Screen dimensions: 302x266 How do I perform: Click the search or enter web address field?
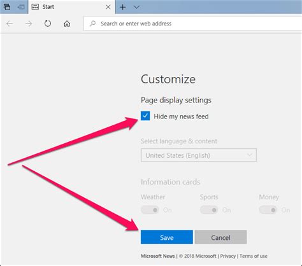tap(193, 24)
